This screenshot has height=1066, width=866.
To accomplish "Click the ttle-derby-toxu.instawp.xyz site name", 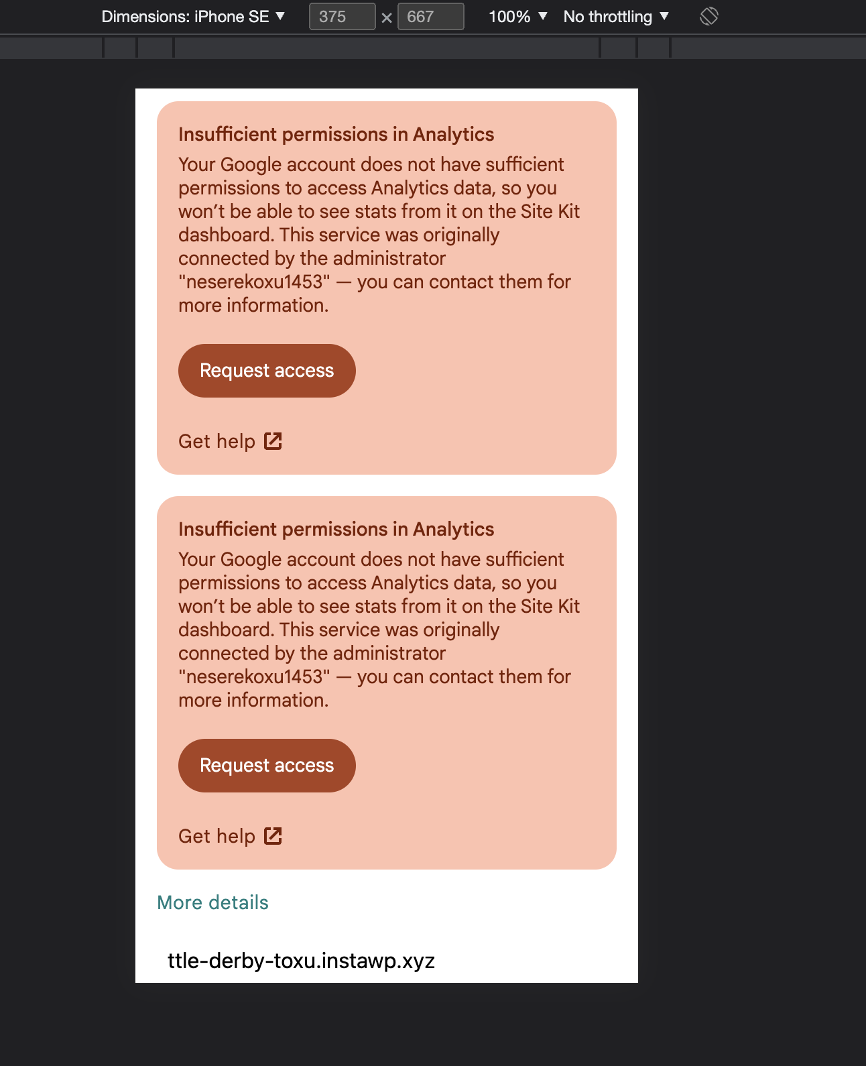I will point(302,961).
